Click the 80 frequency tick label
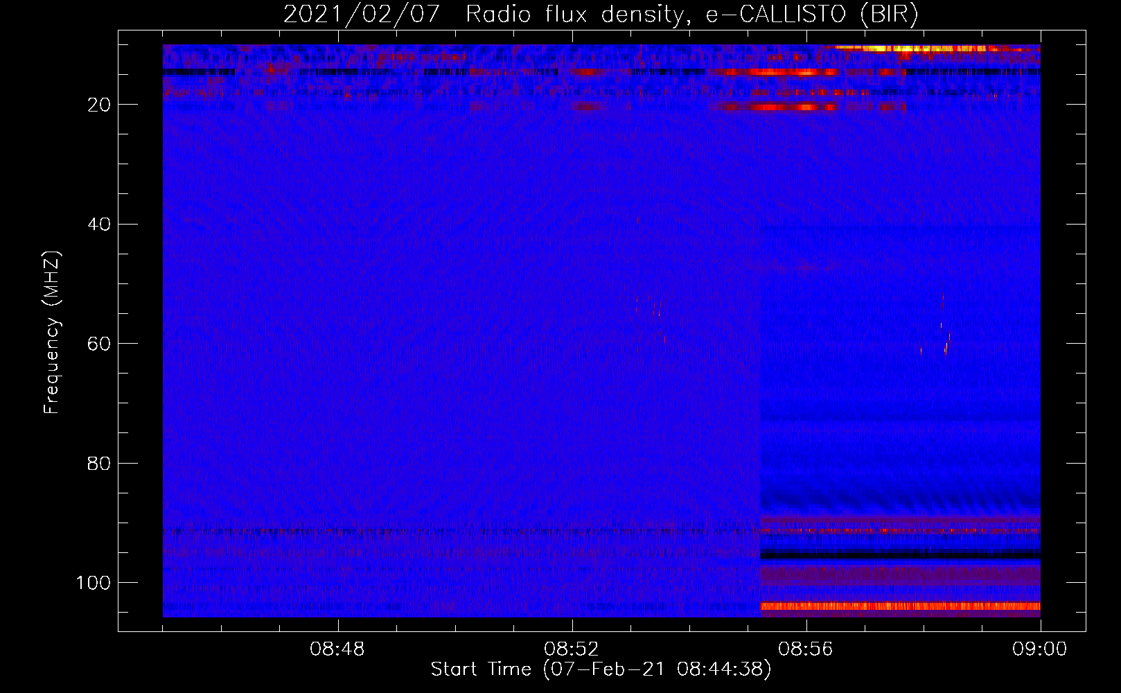The width and height of the screenshot is (1121, 693). click(100, 463)
